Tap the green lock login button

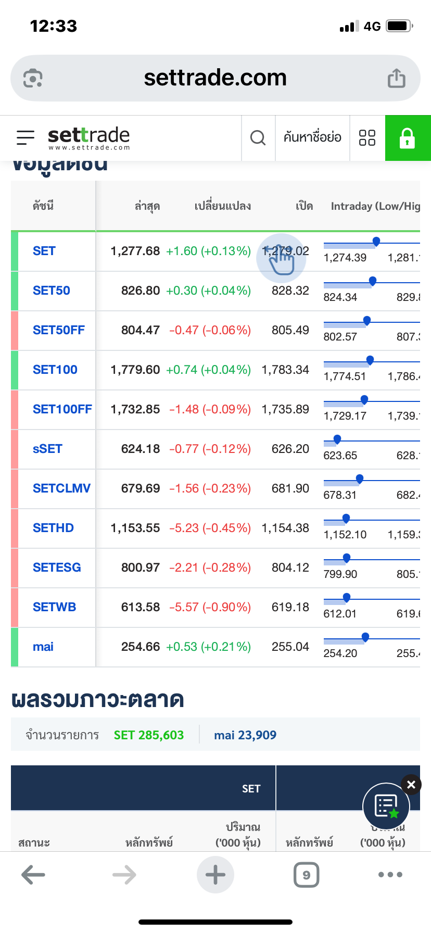(x=408, y=138)
